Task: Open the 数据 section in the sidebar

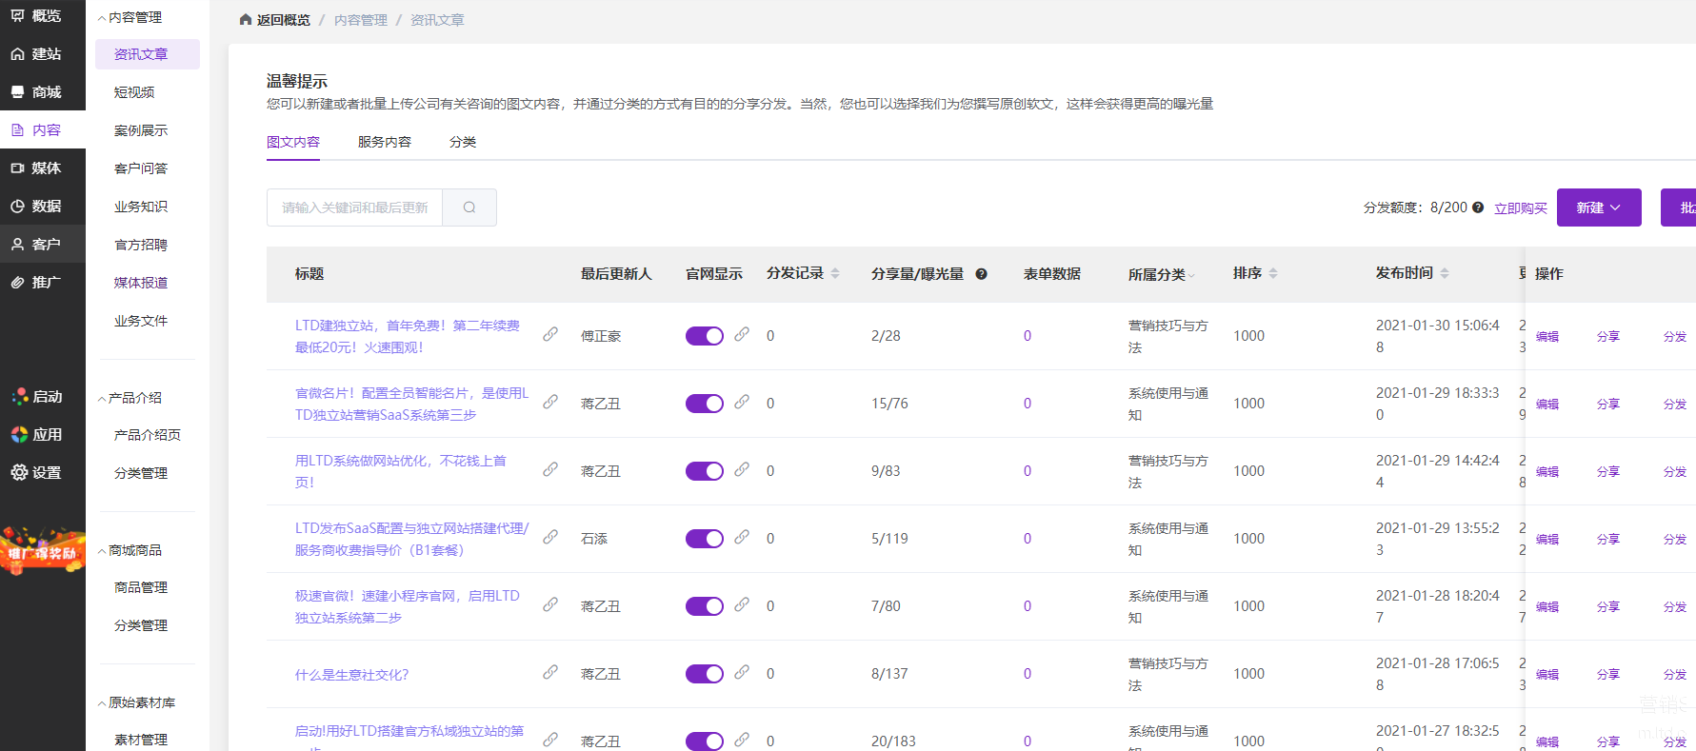Action: click(x=43, y=207)
